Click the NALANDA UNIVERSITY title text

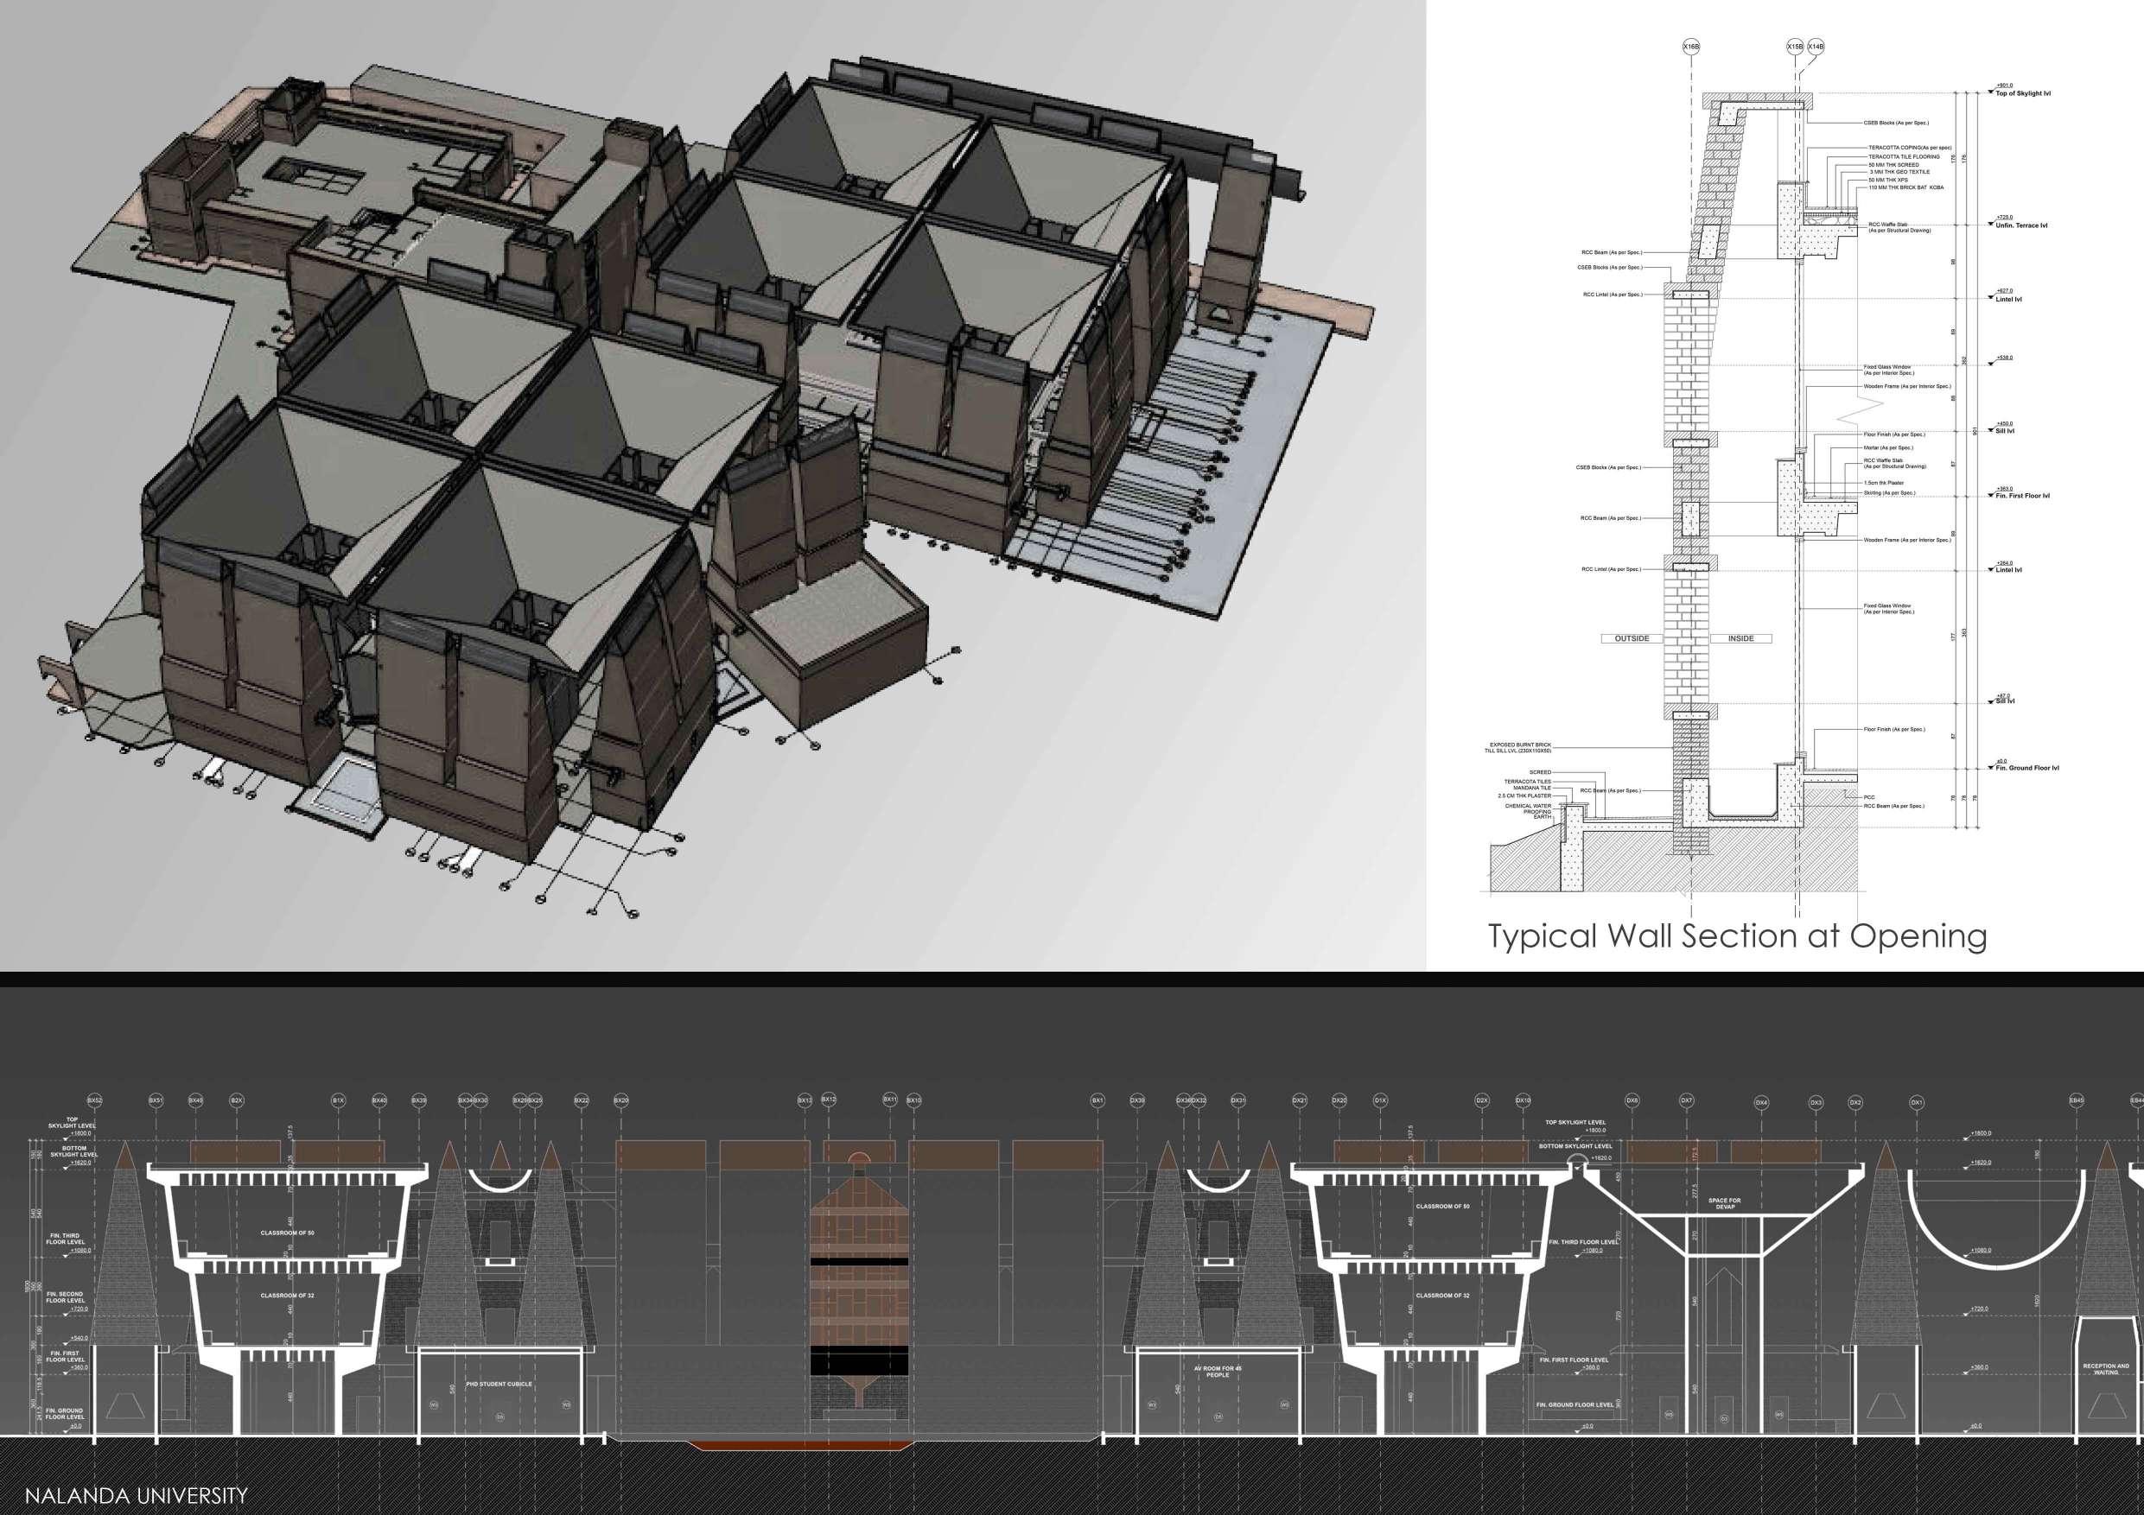point(137,1495)
